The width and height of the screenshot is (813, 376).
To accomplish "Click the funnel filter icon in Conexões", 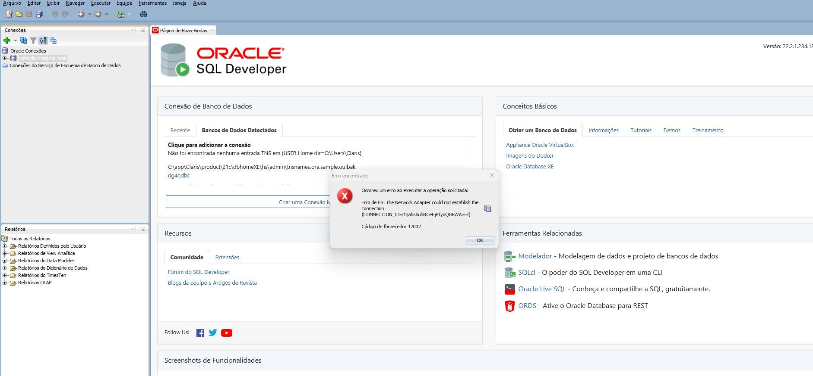I will pos(33,40).
